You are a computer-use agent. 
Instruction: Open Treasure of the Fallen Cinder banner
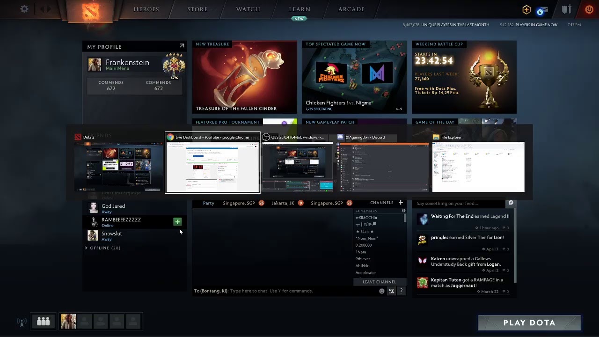(x=244, y=77)
